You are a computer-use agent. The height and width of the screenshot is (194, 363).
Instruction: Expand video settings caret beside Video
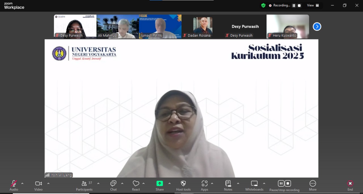click(x=48, y=184)
